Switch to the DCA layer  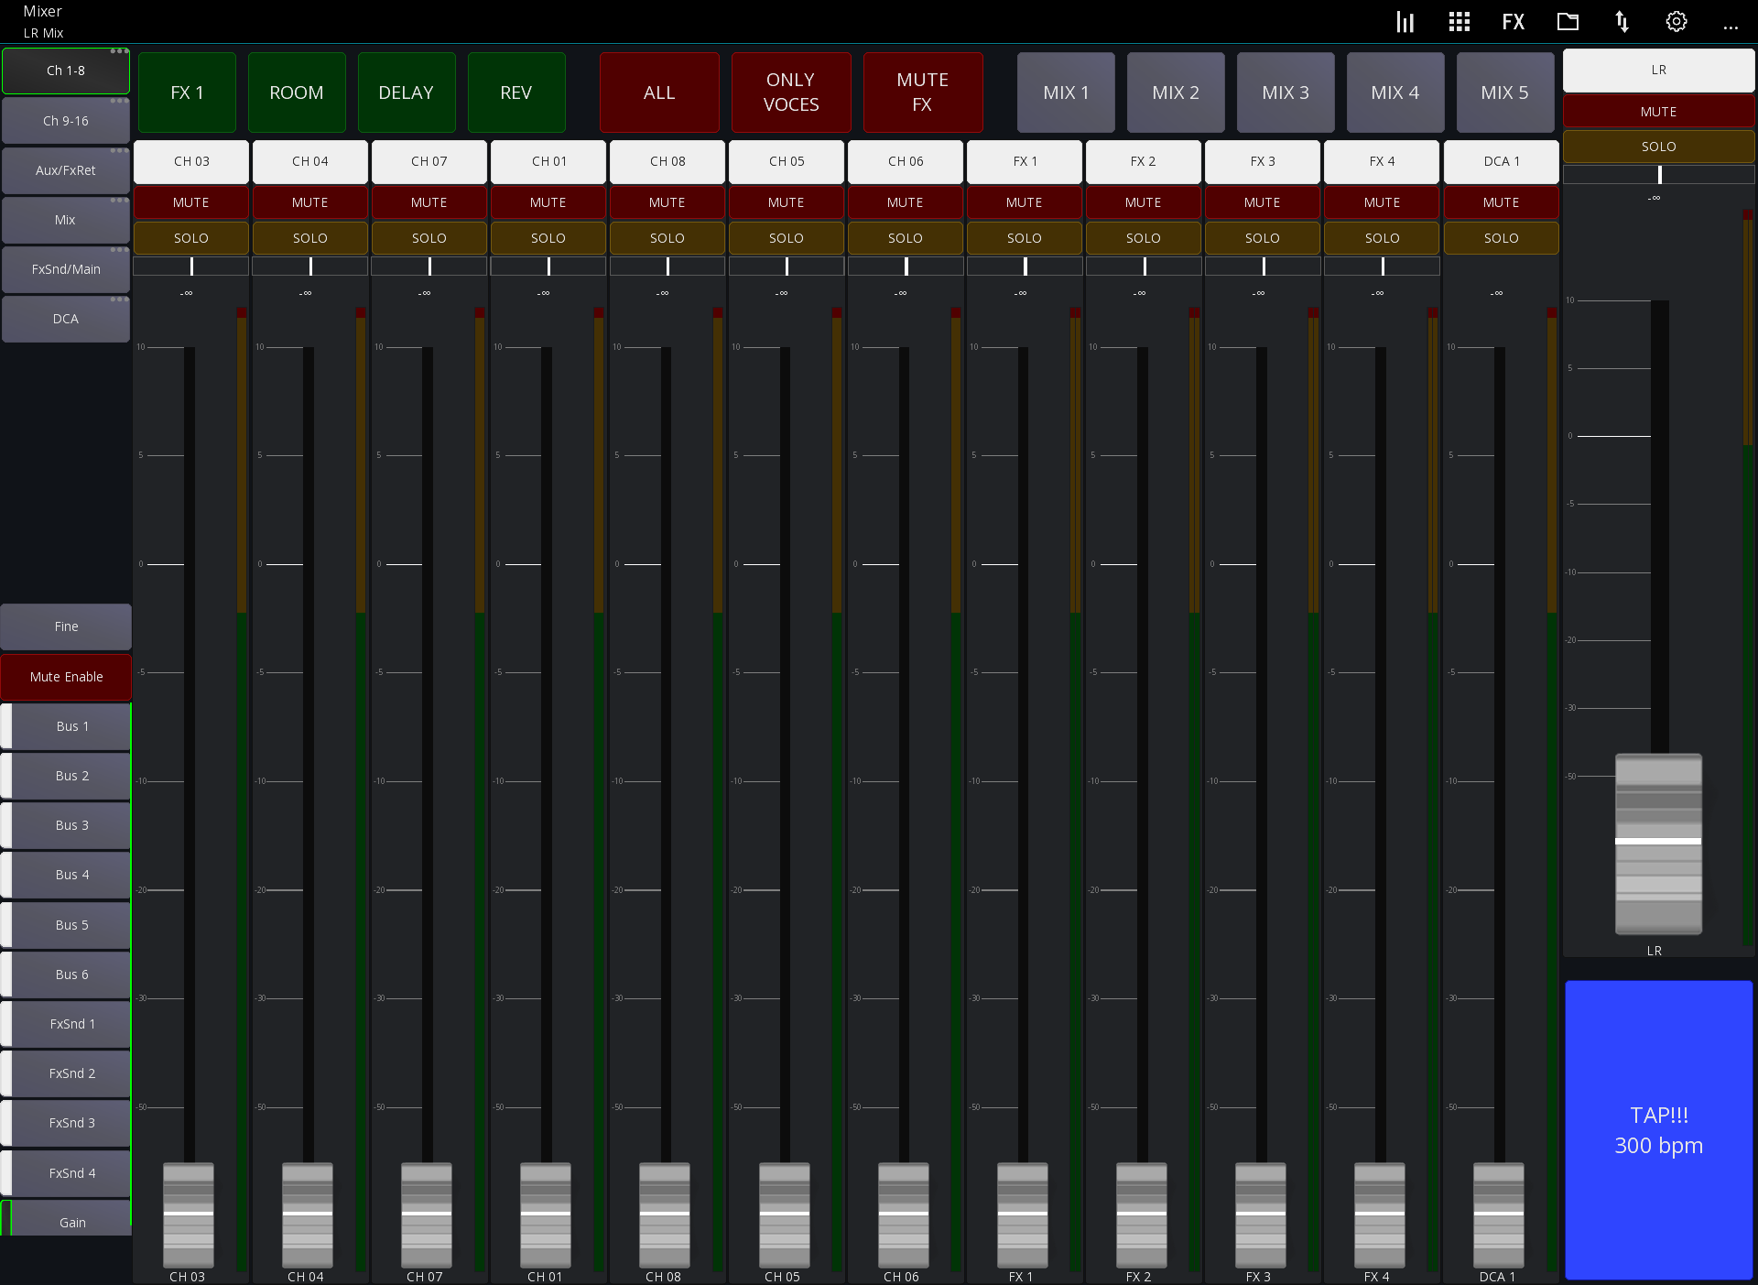66,319
